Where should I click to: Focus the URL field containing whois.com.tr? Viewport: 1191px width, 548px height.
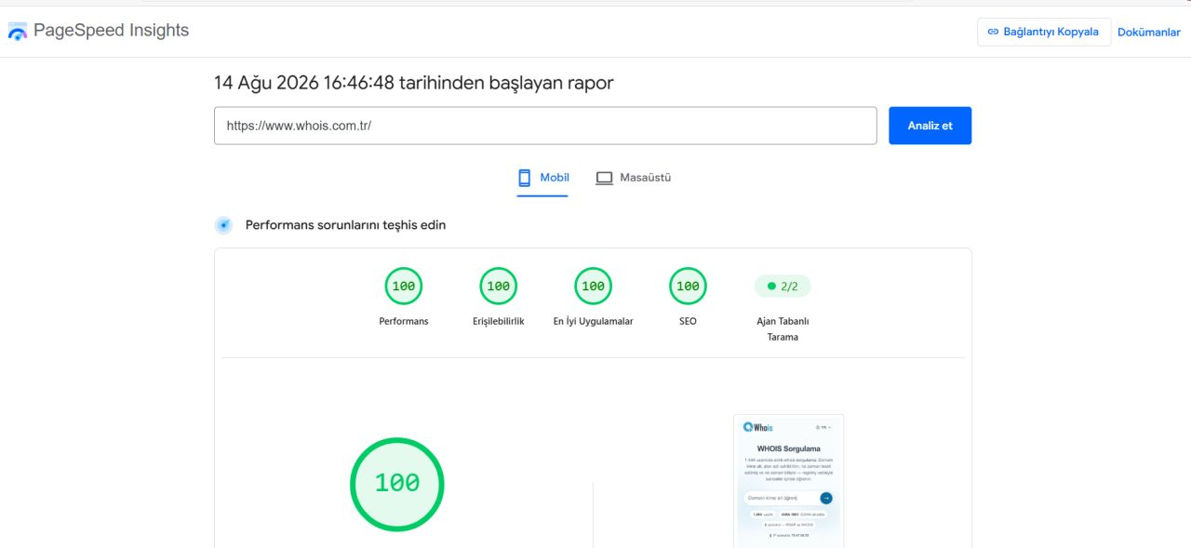pyautogui.click(x=545, y=126)
